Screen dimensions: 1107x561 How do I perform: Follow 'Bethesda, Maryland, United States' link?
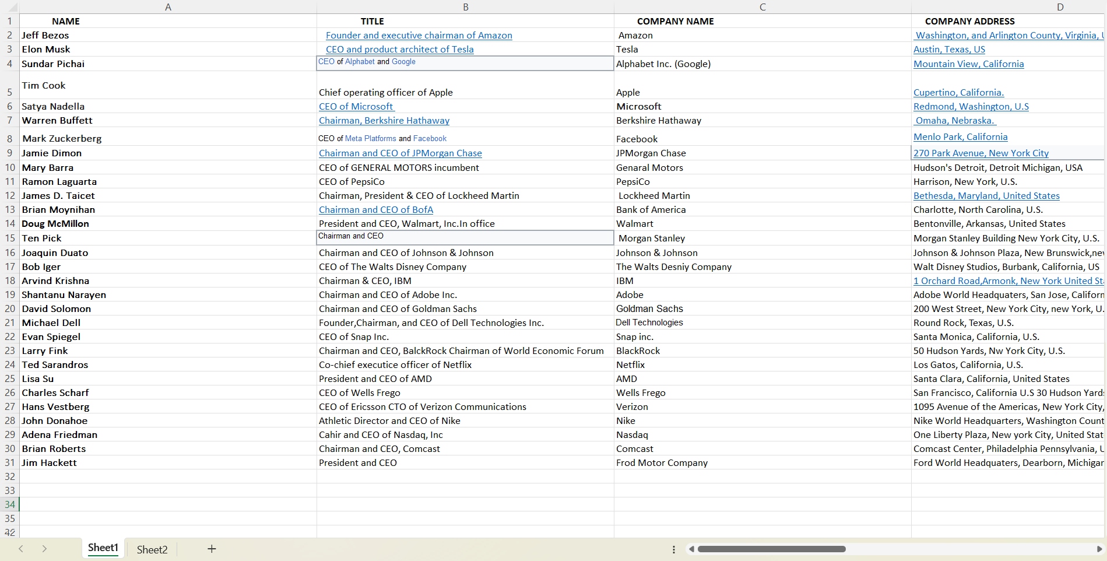(986, 196)
